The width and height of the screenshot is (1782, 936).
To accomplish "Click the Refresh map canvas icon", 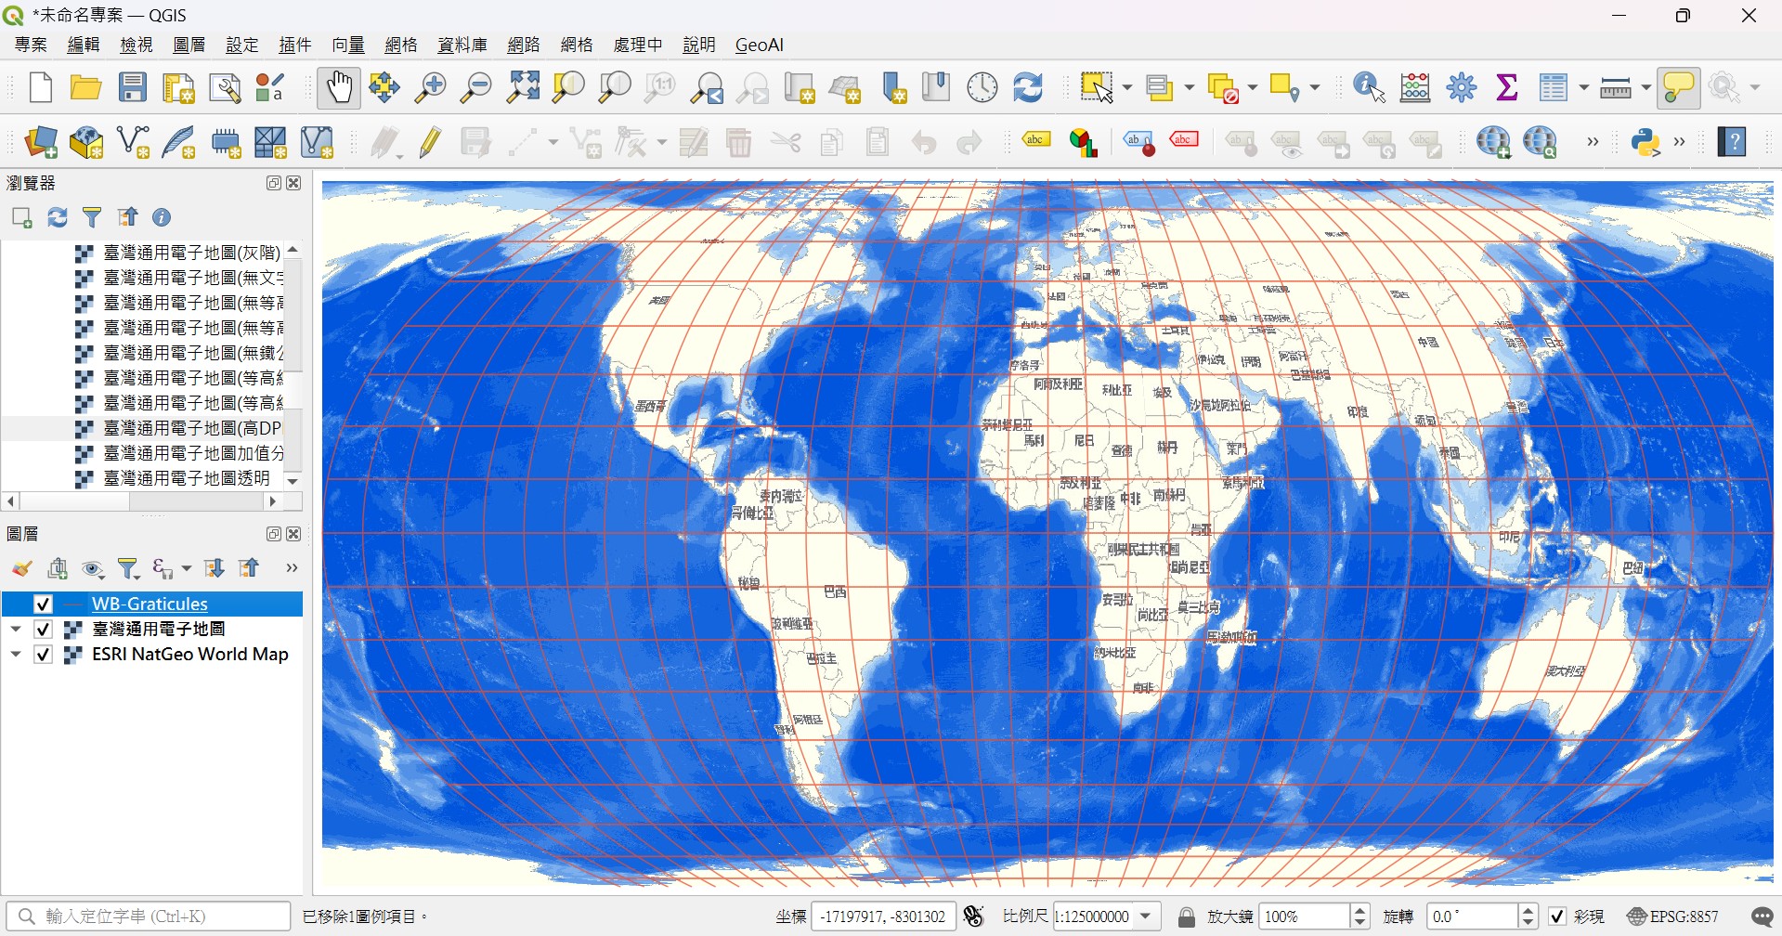I will [1027, 88].
